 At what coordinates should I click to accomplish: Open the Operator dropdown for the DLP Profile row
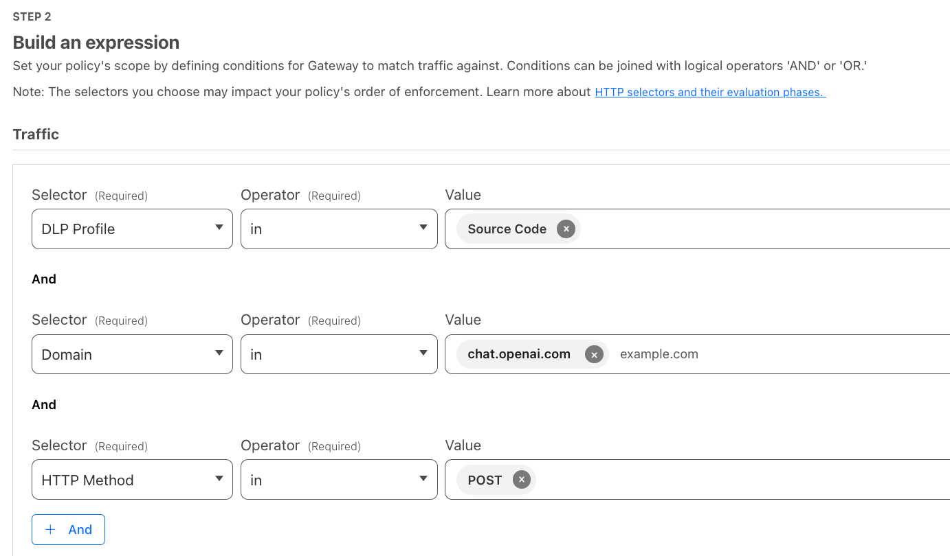338,229
